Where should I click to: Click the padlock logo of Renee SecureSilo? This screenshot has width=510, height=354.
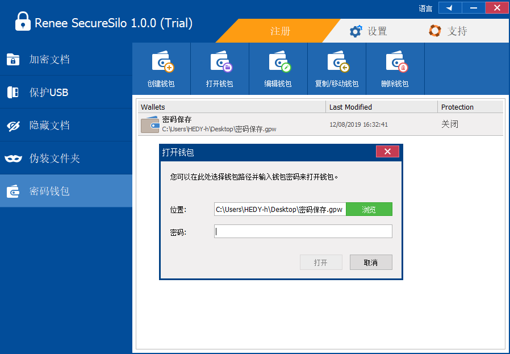pos(23,21)
